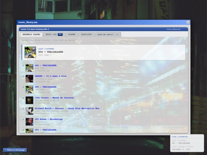
Task: Click 'It's been a blur' album thumbnail
Action: click(x=30, y=79)
